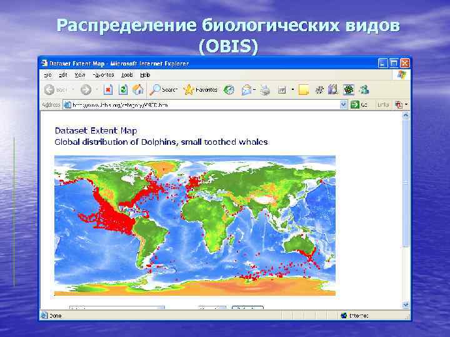The image size is (450, 337).
Task: Click the IE icon in title bar
Action: click(x=44, y=63)
